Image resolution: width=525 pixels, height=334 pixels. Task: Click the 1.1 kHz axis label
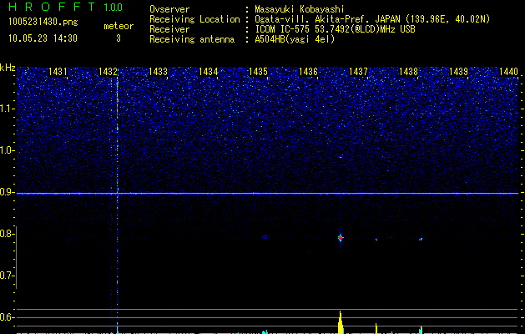point(8,109)
